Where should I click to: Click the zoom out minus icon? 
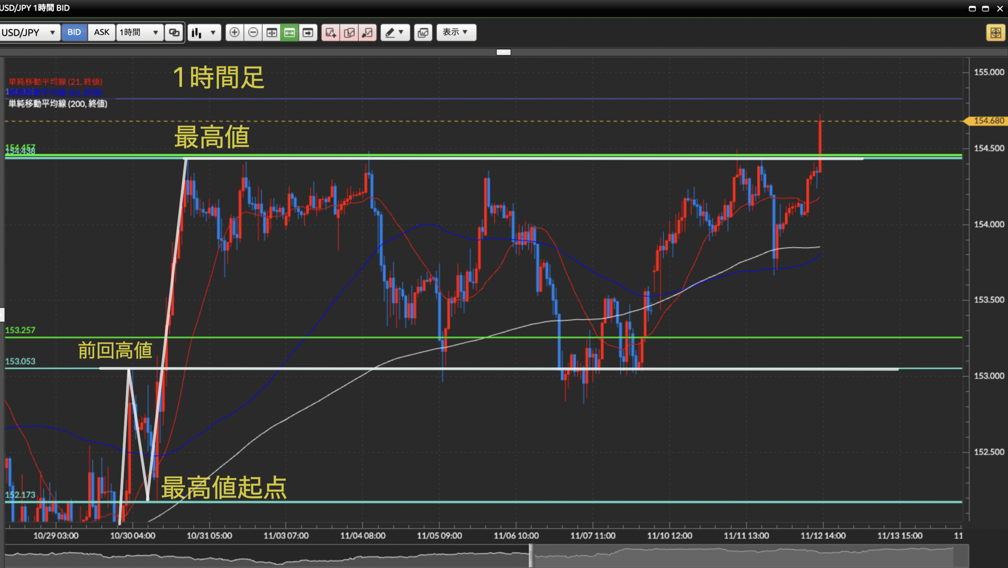(253, 32)
